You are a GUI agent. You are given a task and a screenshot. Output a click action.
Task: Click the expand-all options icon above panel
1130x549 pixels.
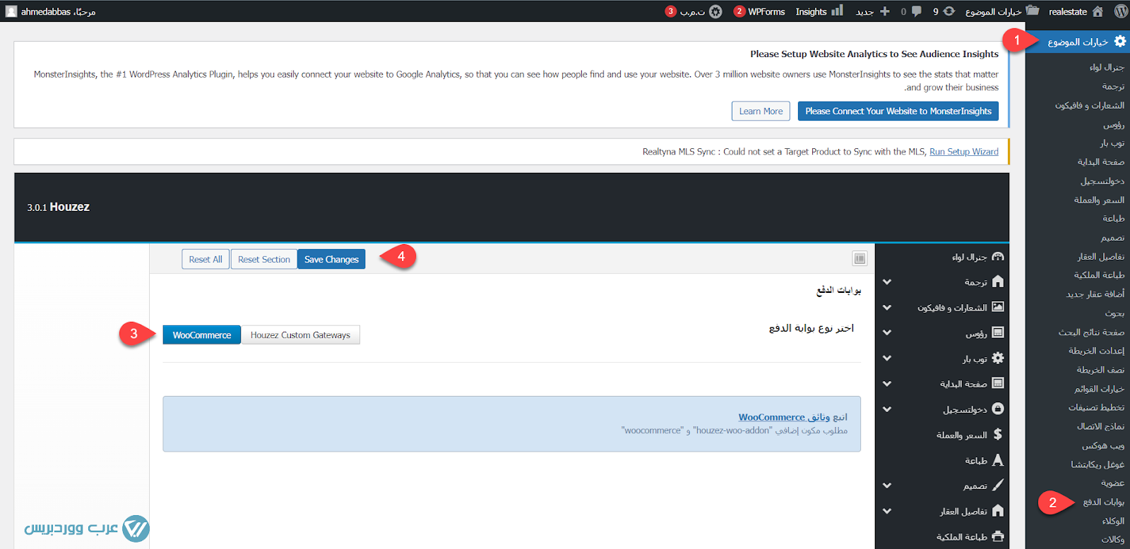click(860, 259)
